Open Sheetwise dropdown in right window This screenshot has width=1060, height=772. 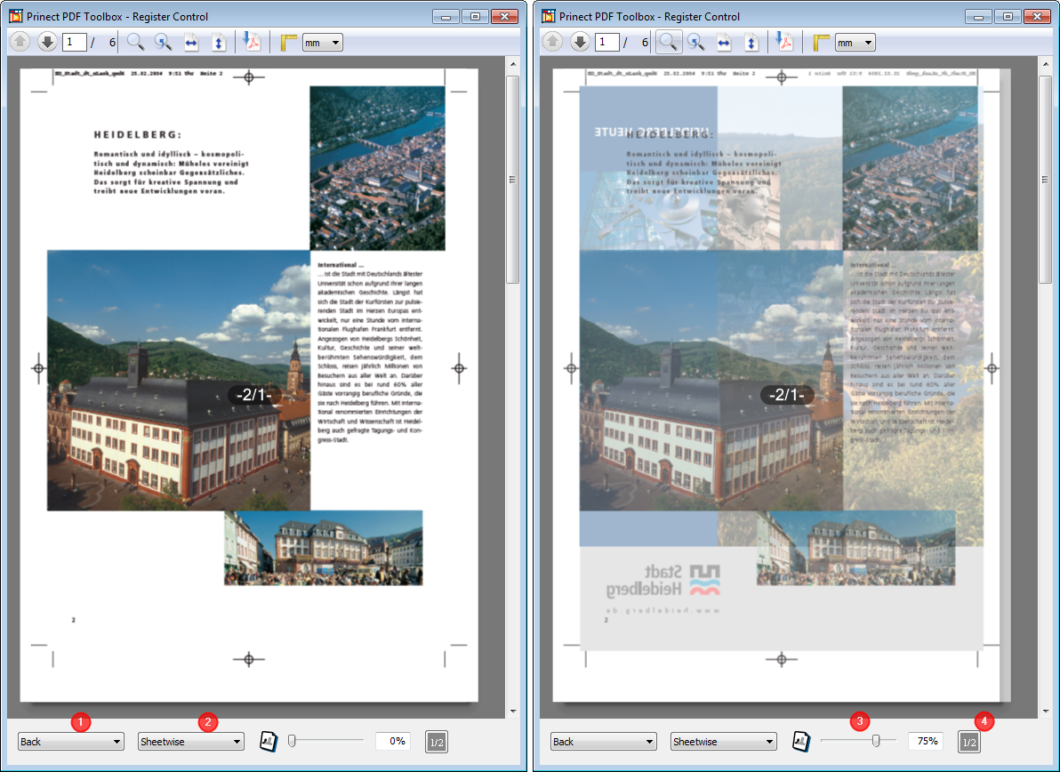tap(723, 741)
